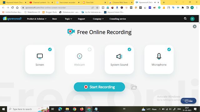Switch to the Post: Edit tab
Viewport: 200px width, 112px height.
tap(94, 2)
